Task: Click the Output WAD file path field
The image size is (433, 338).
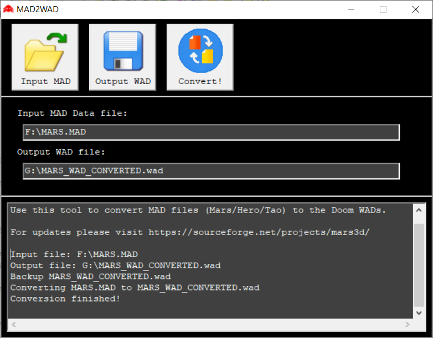Action: pyautogui.click(x=212, y=171)
